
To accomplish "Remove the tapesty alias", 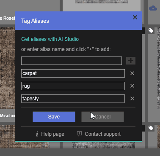I will 132,98.
